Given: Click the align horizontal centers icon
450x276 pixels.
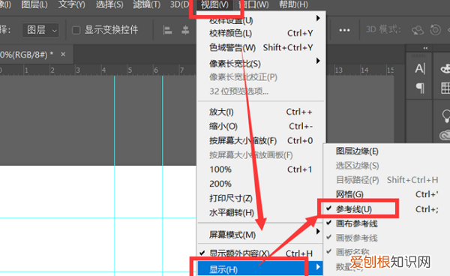Looking at the screenshot, I should 185,30.
